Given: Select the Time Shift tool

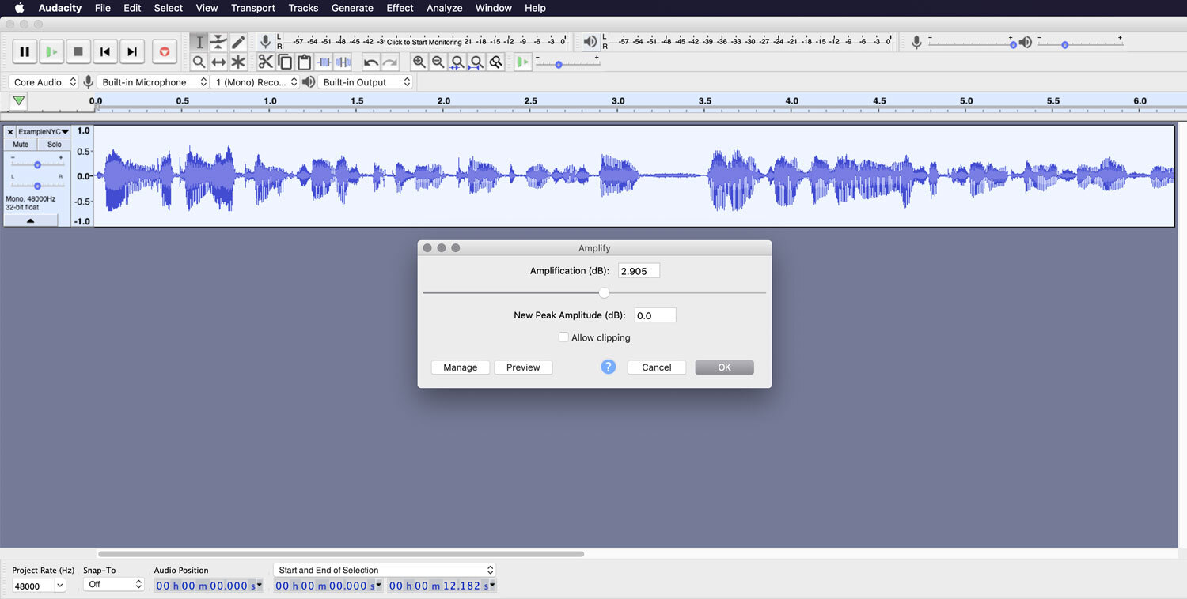Looking at the screenshot, I should (218, 62).
